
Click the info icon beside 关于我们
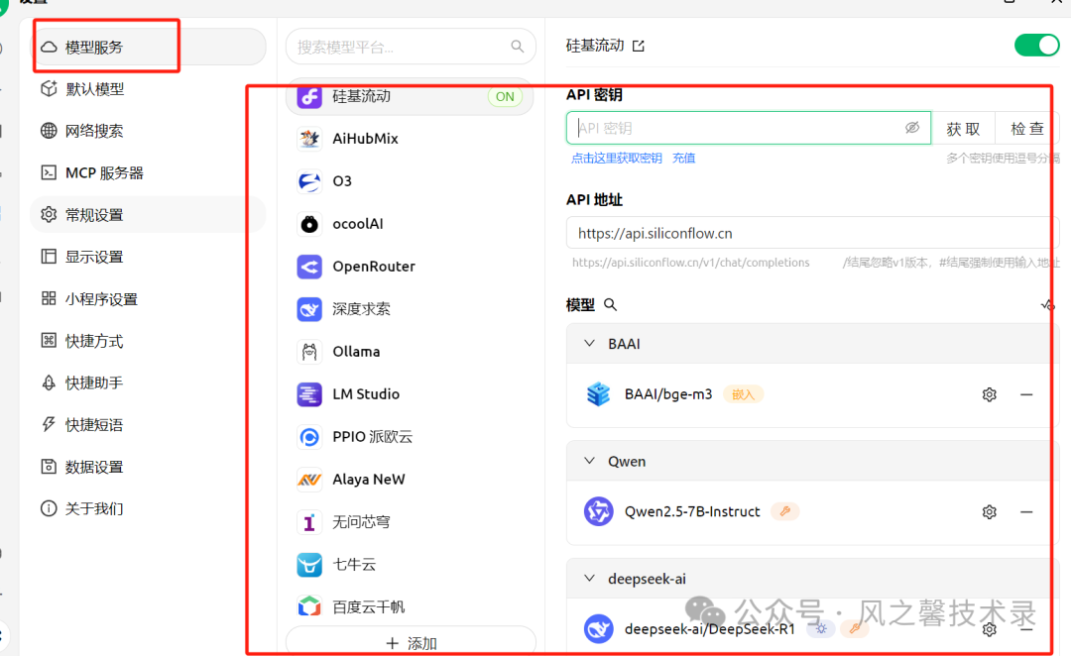coord(49,508)
